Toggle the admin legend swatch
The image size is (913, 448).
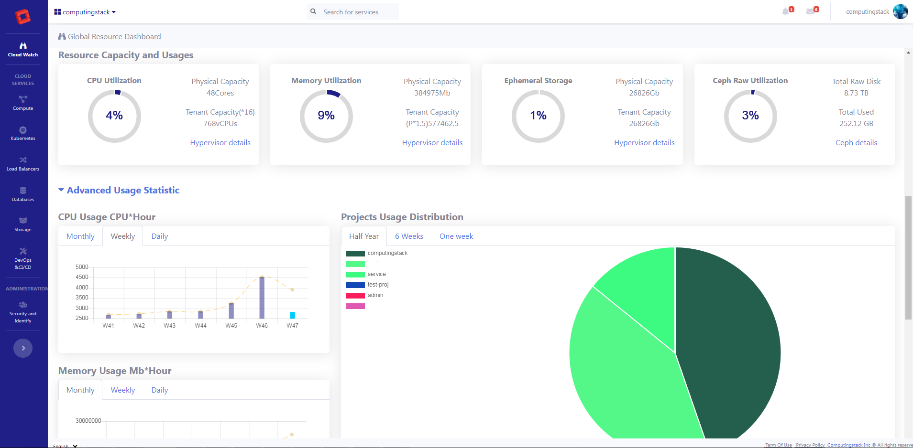click(x=355, y=296)
